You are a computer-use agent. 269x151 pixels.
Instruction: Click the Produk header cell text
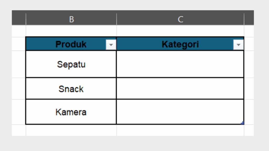tap(71, 44)
